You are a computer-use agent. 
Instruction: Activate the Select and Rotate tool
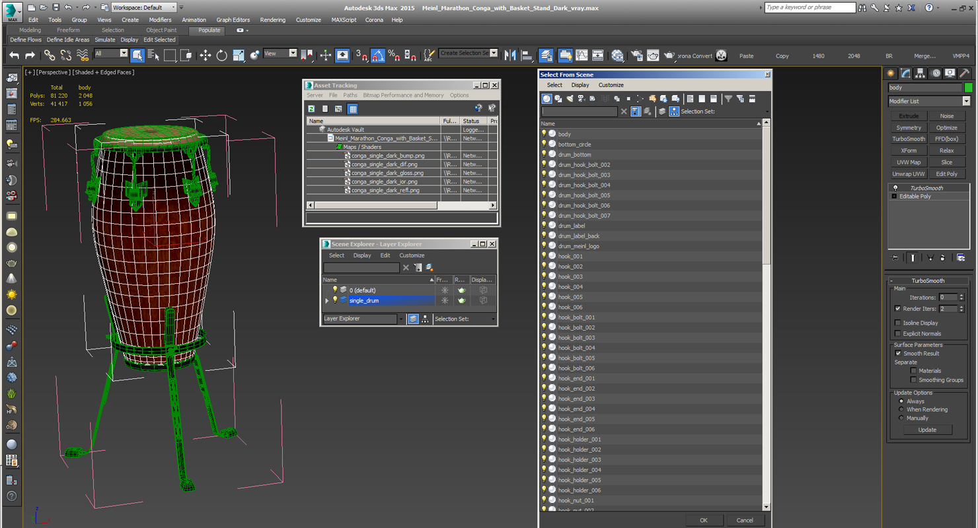point(222,55)
